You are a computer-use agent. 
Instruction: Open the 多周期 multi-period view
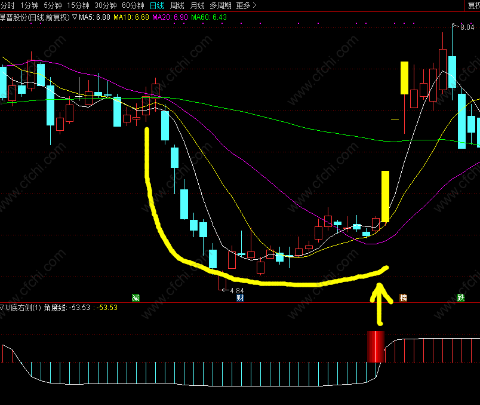(220, 5)
